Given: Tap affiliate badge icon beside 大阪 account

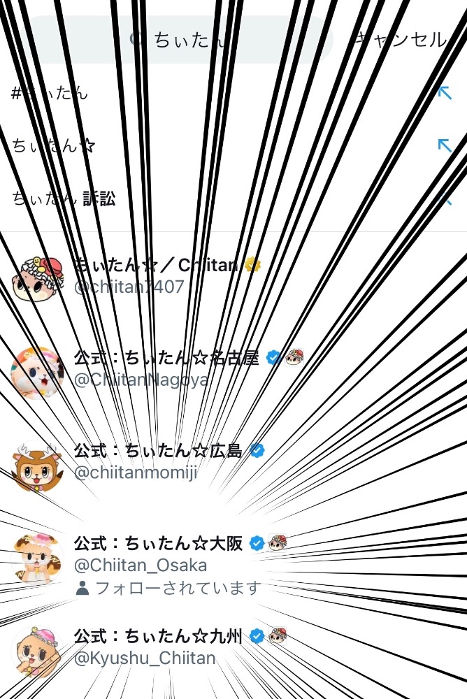Looking at the screenshot, I should [x=278, y=543].
